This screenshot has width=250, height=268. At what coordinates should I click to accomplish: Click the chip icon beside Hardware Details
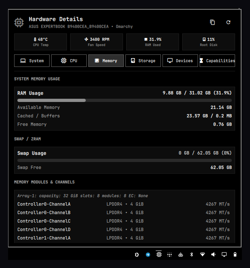(x=19, y=23)
